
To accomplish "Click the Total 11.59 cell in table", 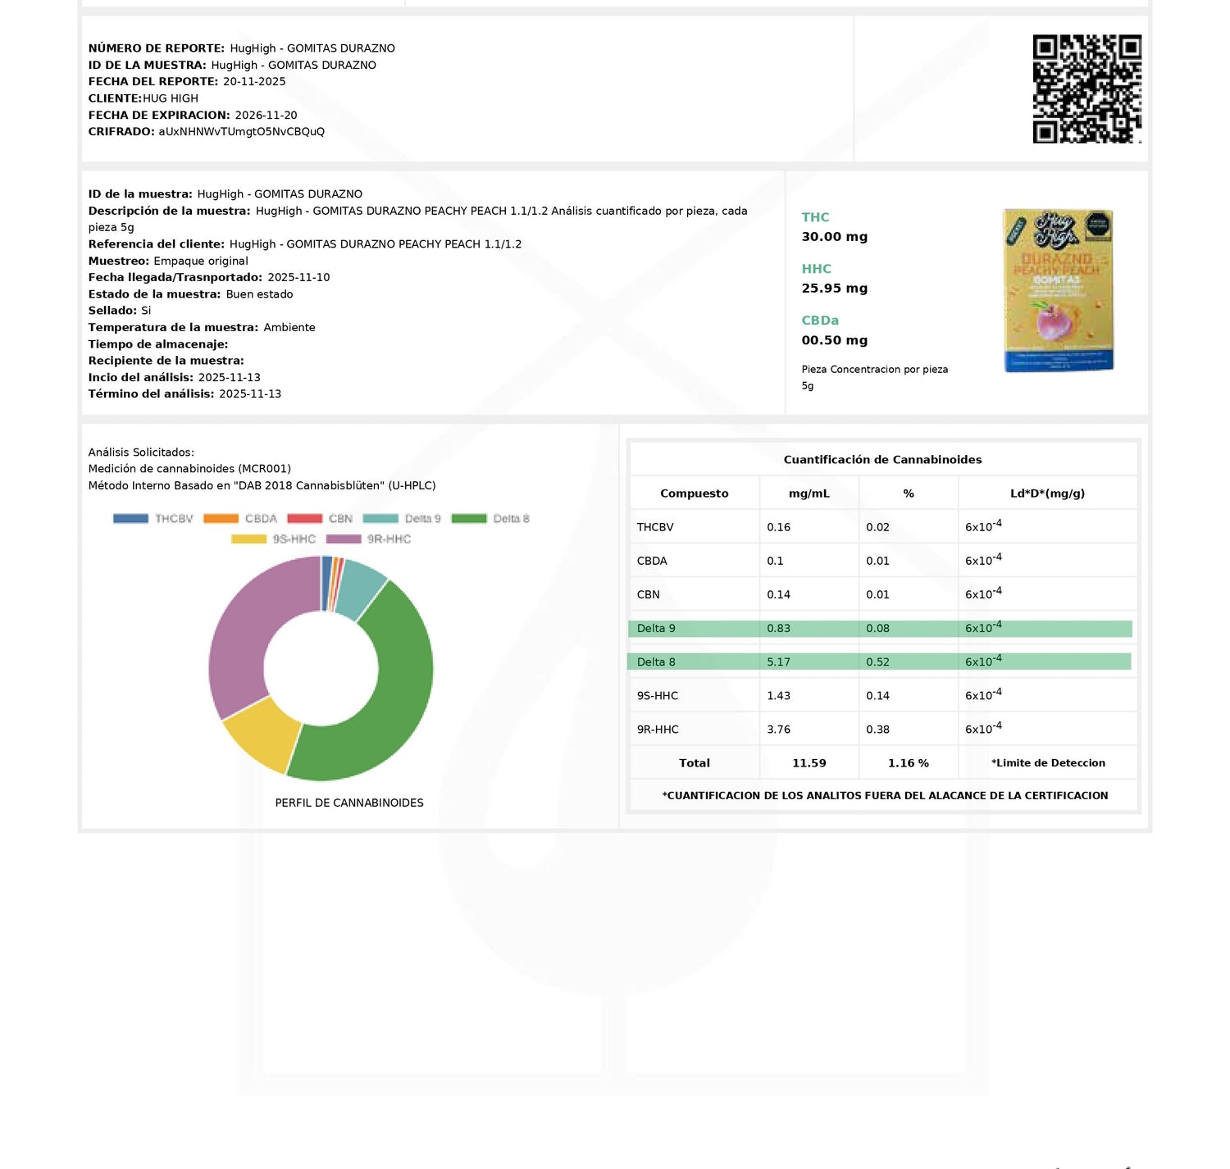I will [809, 763].
